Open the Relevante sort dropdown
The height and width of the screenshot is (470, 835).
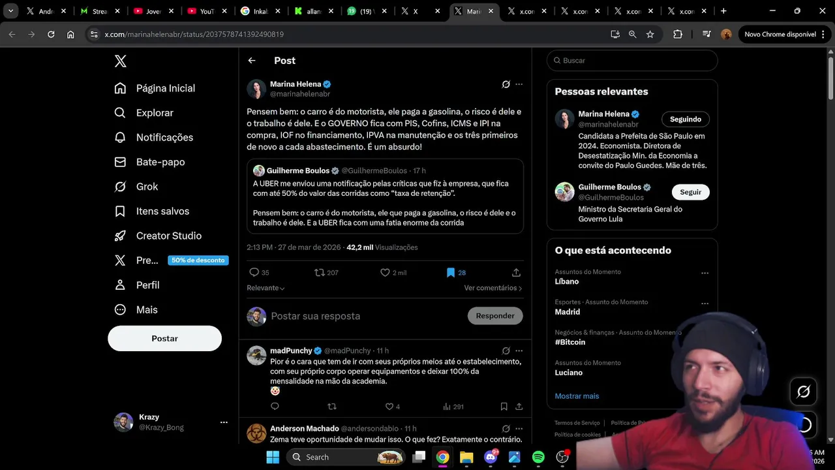coord(266,288)
